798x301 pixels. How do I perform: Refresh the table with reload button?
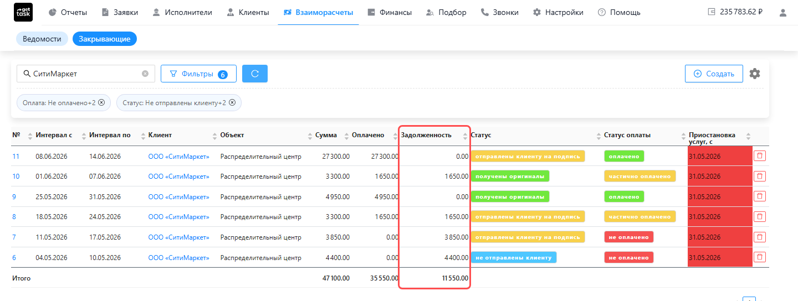[x=255, y=74]
